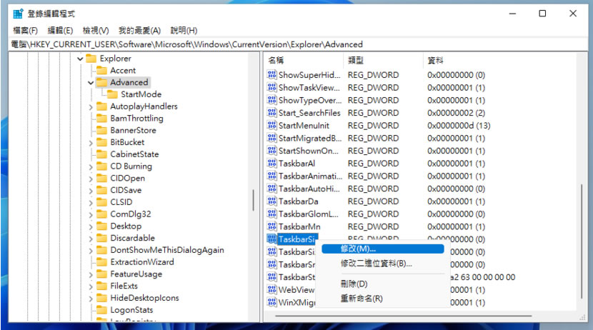
Task: Select the Discardable key
Action: (x=132, y=238)
